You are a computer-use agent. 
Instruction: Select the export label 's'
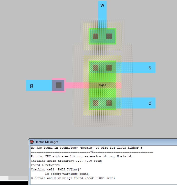tap(150, 68)
